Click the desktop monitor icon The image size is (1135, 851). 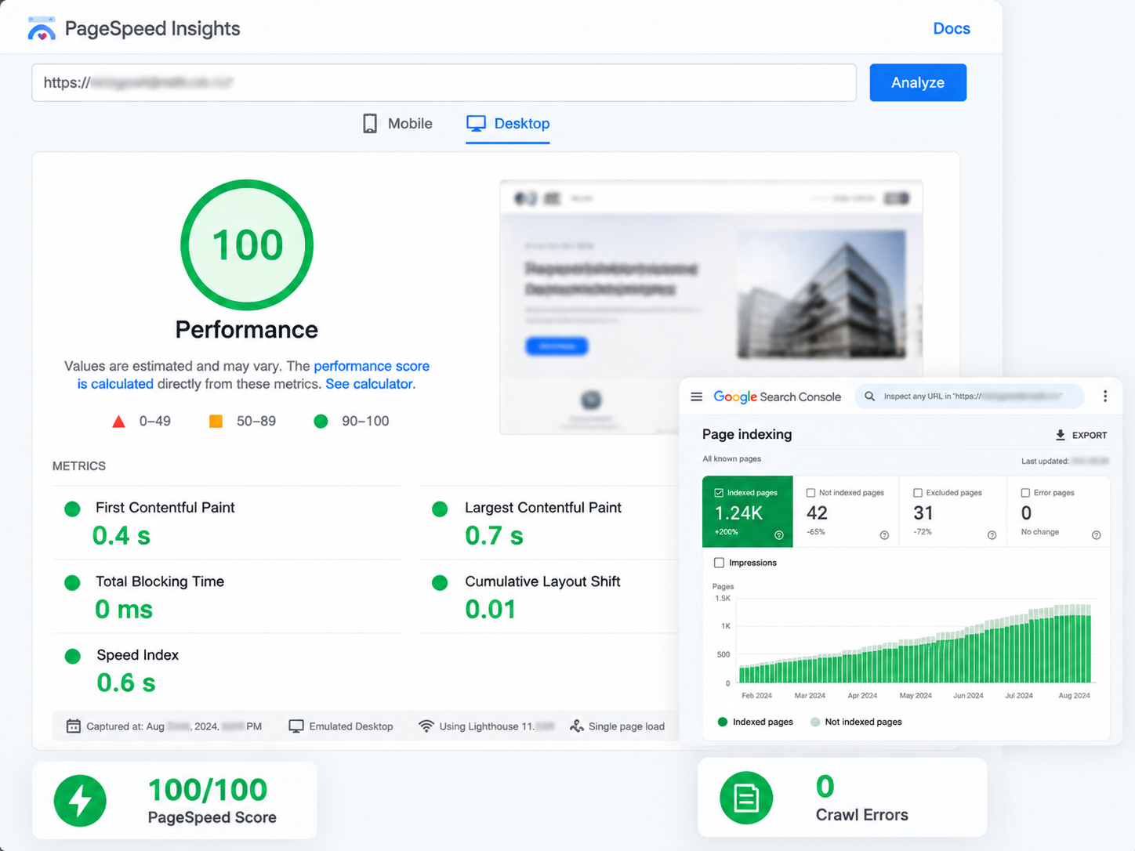(476, 124)
